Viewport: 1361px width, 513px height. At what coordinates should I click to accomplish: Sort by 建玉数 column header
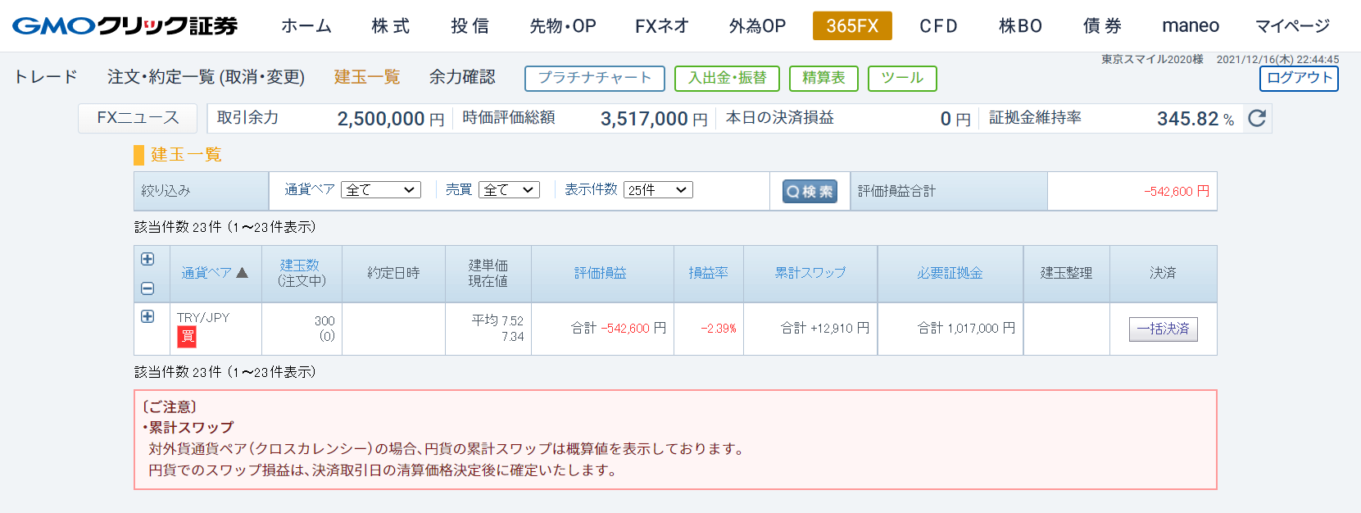300,266
